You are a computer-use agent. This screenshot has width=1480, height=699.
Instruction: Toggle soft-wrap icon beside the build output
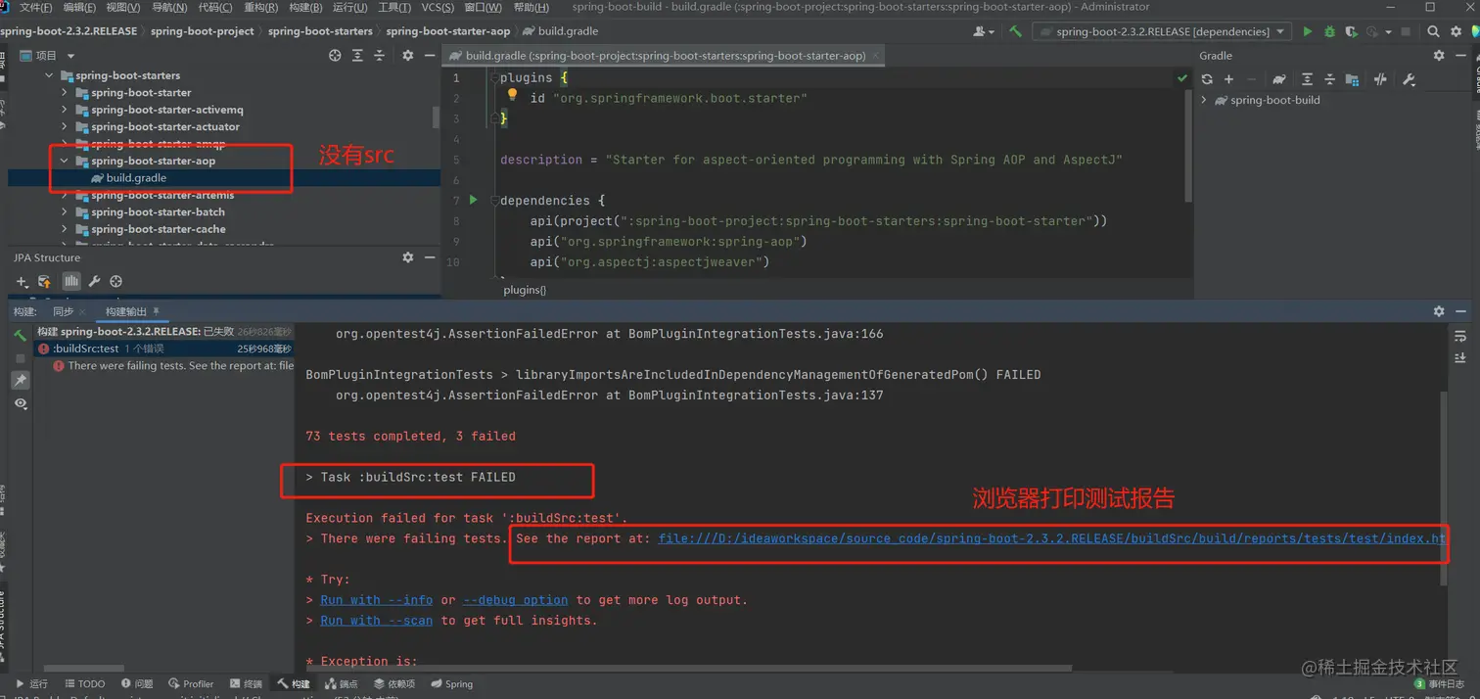coord(1460,336)
